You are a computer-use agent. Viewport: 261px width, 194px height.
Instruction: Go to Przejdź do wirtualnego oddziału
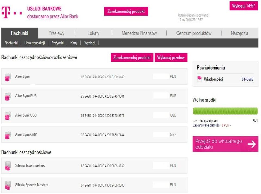[225, 144]
